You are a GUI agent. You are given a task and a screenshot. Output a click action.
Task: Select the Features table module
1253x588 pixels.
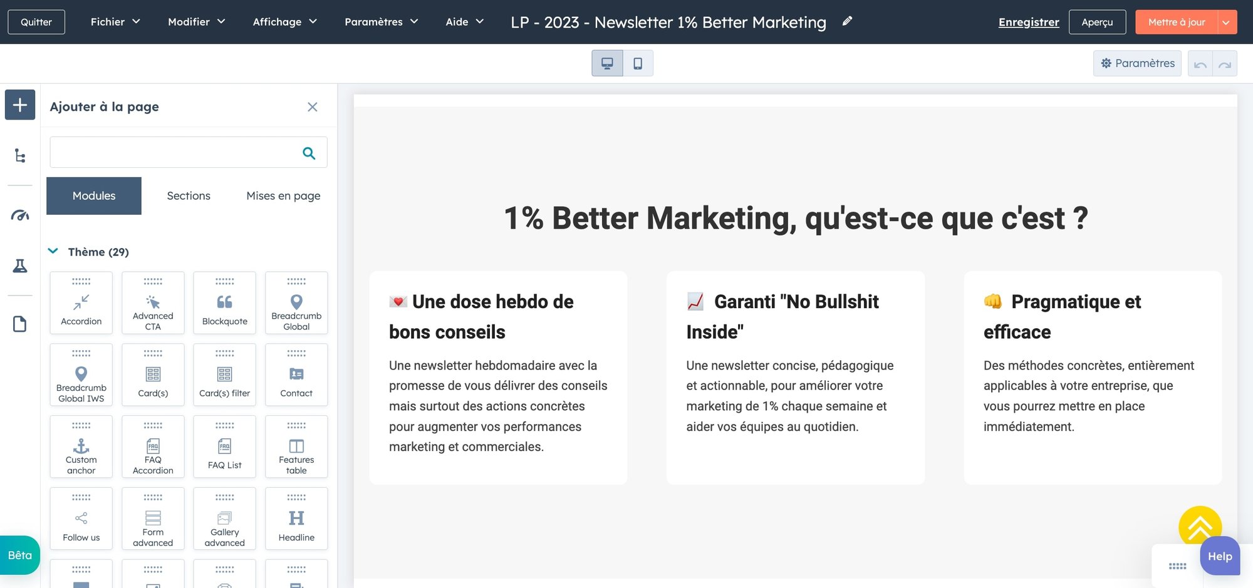(296, 447)
